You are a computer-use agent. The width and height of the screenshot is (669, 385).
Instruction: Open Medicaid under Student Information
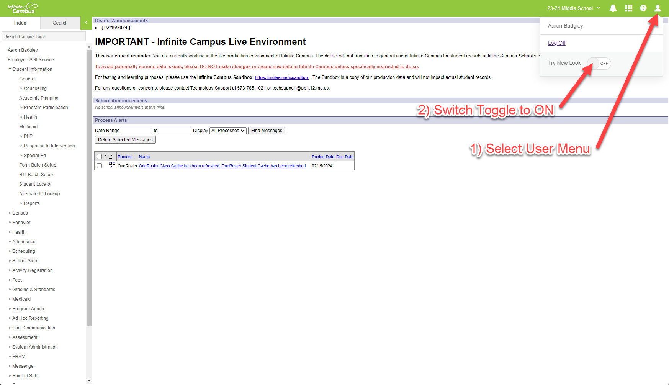pos(28,127)
